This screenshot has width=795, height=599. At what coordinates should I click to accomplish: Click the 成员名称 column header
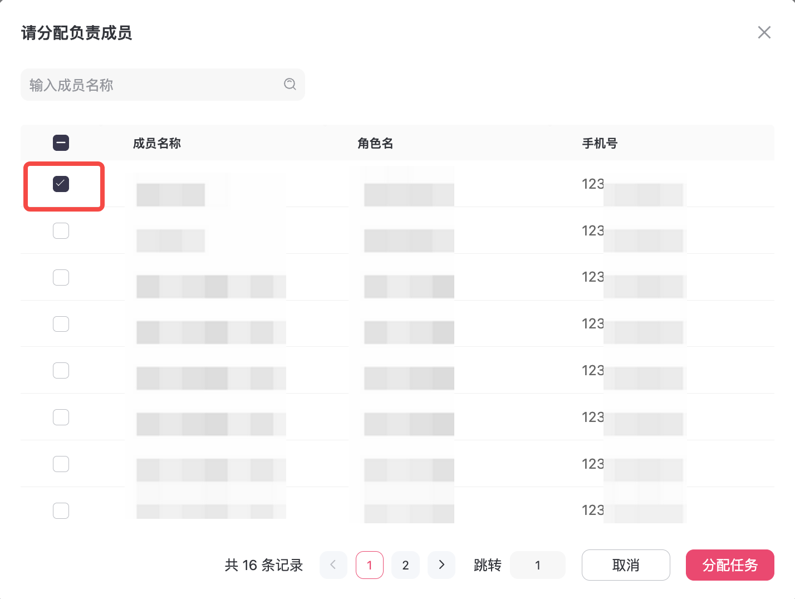(x=157, y=144)
